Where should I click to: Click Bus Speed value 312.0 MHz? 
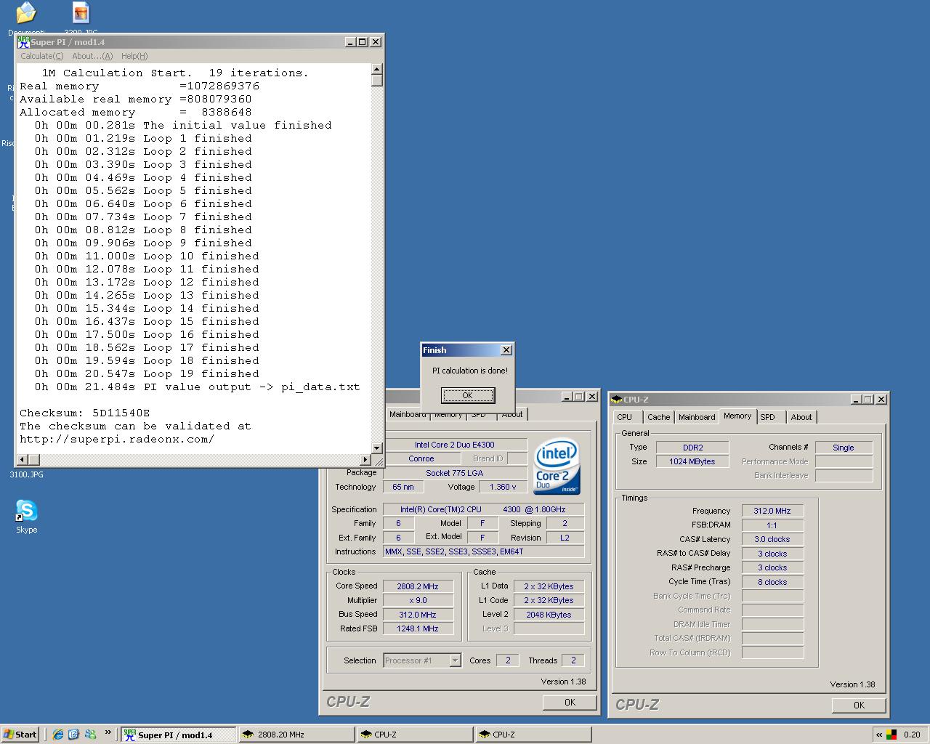point(418,615)
